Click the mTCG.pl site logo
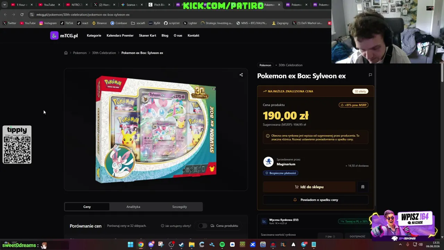 click(x=64, y=35)
